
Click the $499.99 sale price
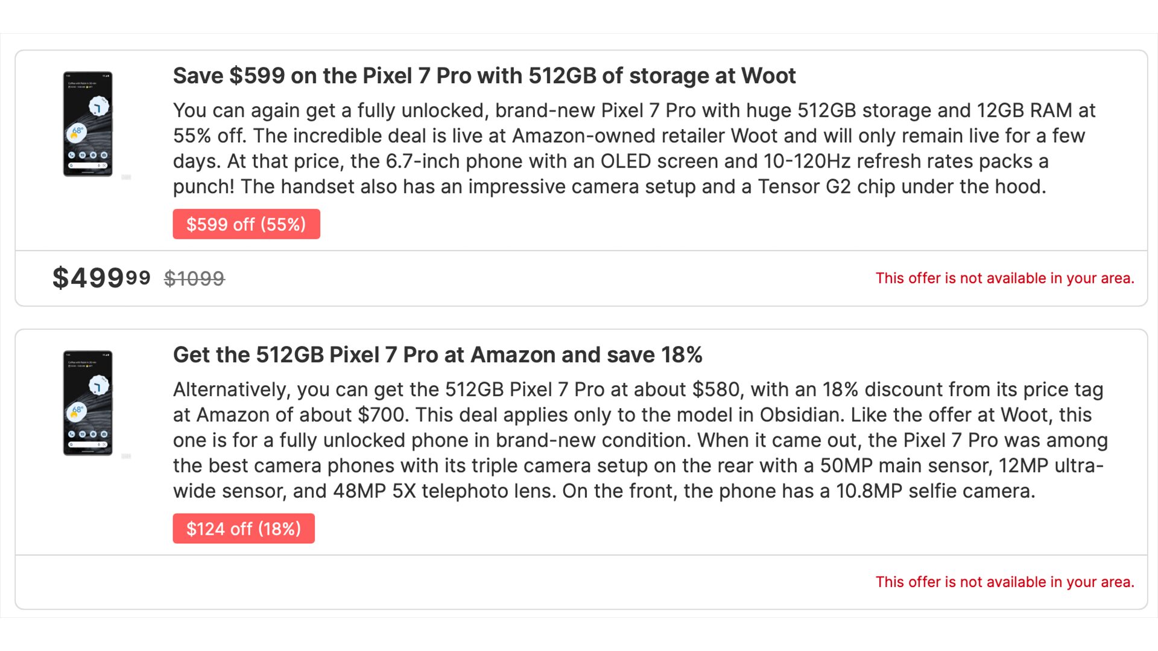[101, 278]
